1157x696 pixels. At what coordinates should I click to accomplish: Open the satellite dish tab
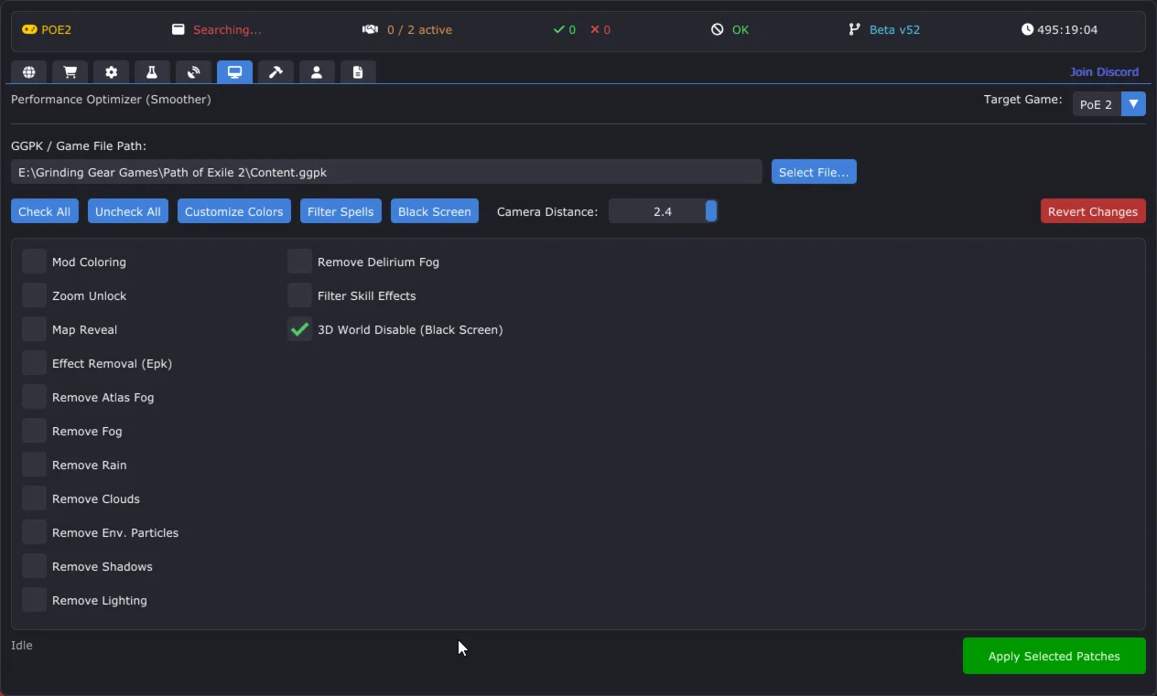193,72
